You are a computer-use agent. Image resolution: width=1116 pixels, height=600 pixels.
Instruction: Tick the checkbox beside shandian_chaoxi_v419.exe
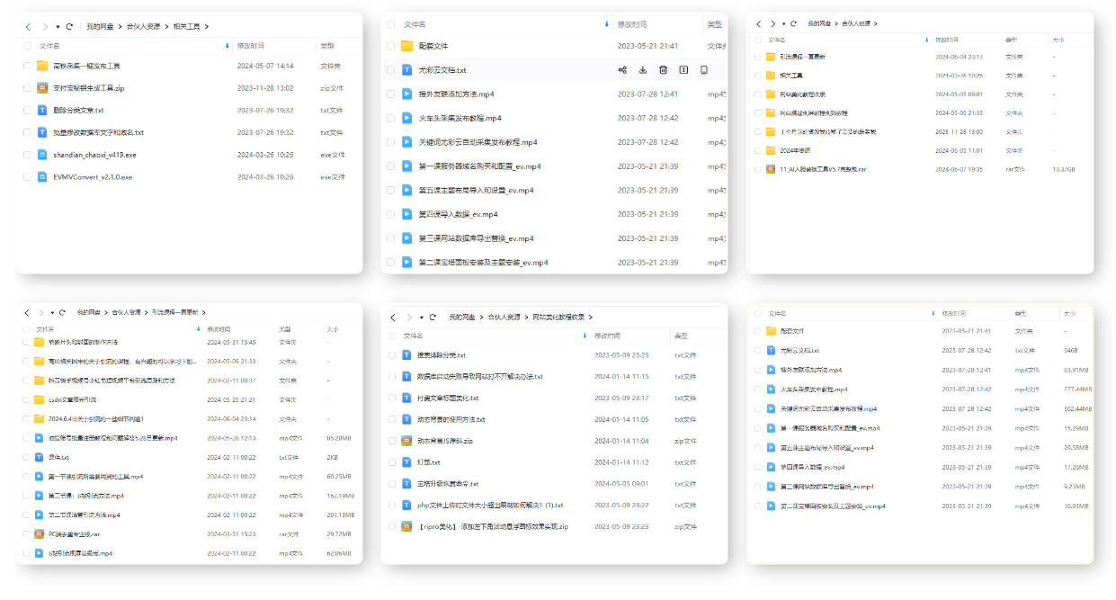(25, 155)
